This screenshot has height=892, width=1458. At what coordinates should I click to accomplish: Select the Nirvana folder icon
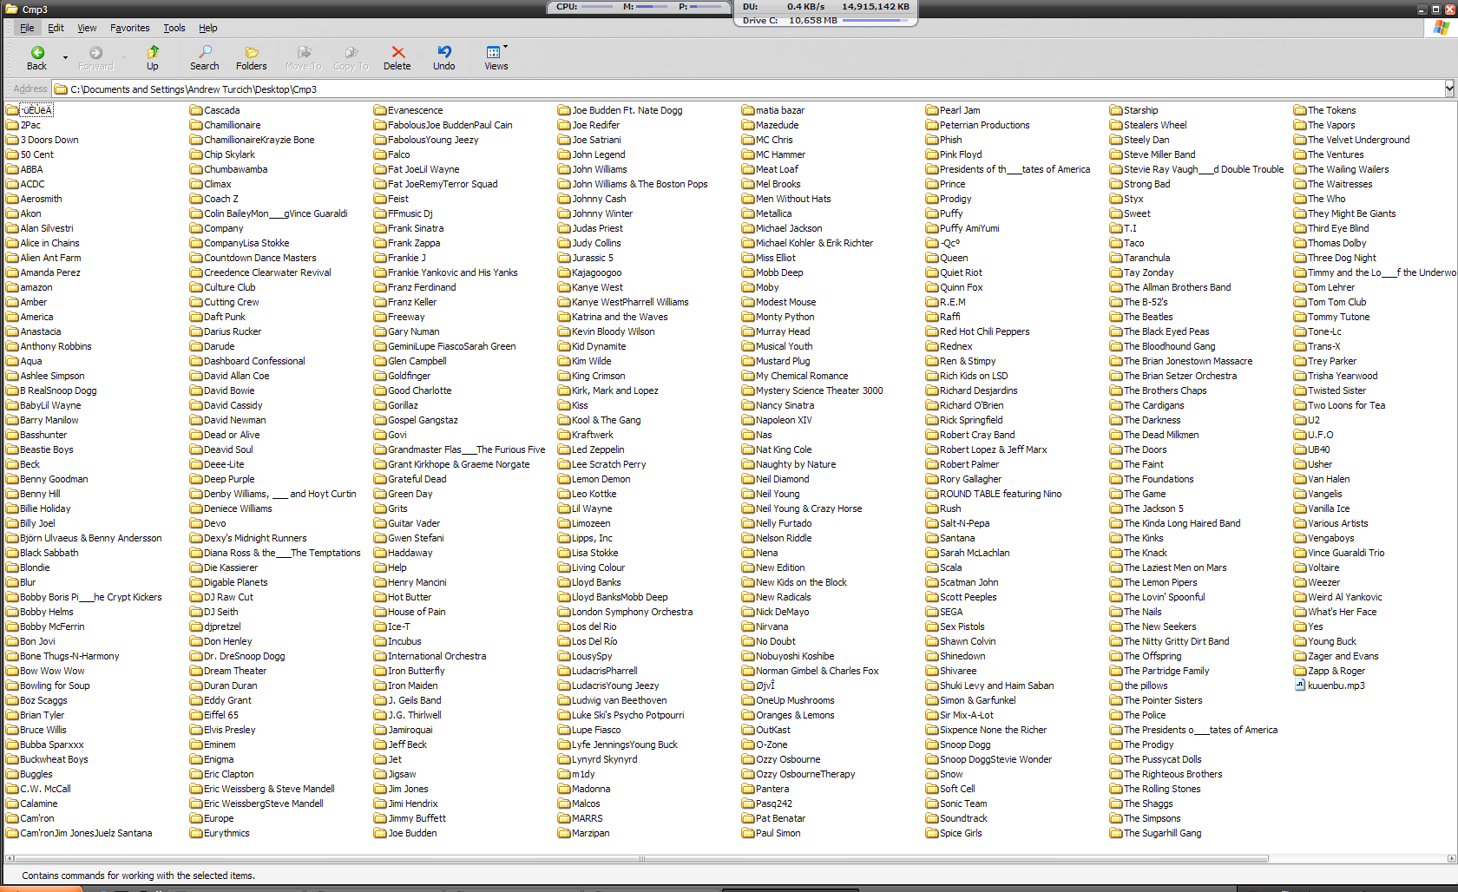748,626
